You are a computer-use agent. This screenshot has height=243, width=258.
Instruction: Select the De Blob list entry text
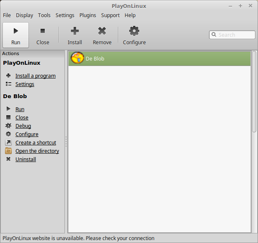[x=95, y=58]
